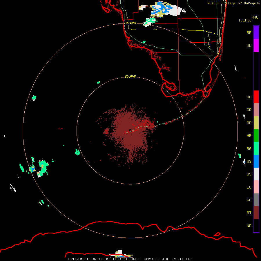Viewport: 261px width, 261px height.
Task: Click the 'WS' legend label
Action: 249,162
